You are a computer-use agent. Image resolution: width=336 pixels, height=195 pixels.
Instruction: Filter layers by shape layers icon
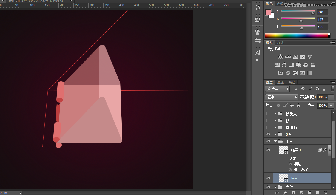coord(317,89)
